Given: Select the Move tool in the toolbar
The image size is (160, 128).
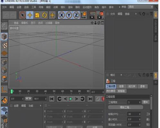Looking at the screenshot, I should point(30,15).
